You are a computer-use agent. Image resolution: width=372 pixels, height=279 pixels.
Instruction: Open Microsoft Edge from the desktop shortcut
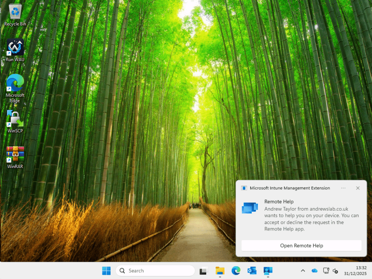click(x=15, y=83)
